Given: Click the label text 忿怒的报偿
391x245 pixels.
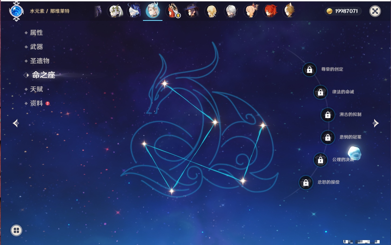Looking at the screenshot, I should coord(328,182).
